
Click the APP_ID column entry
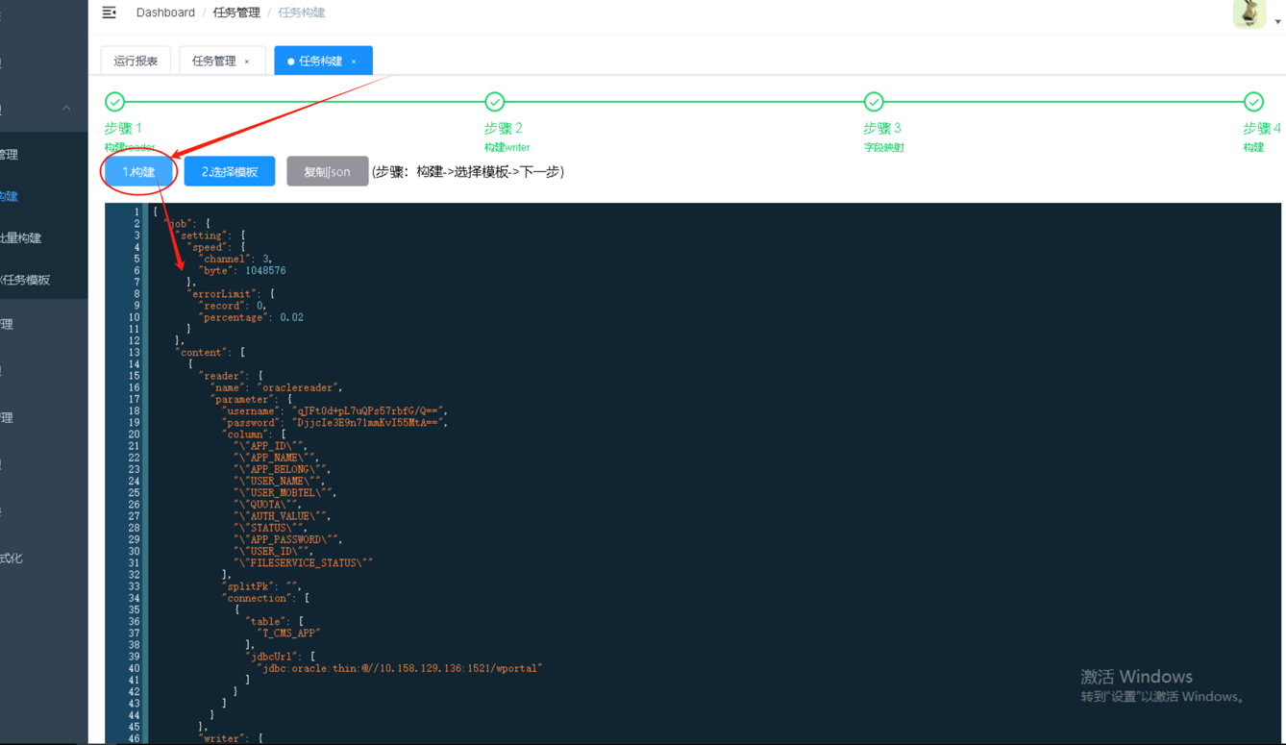(x=270, y=446)
